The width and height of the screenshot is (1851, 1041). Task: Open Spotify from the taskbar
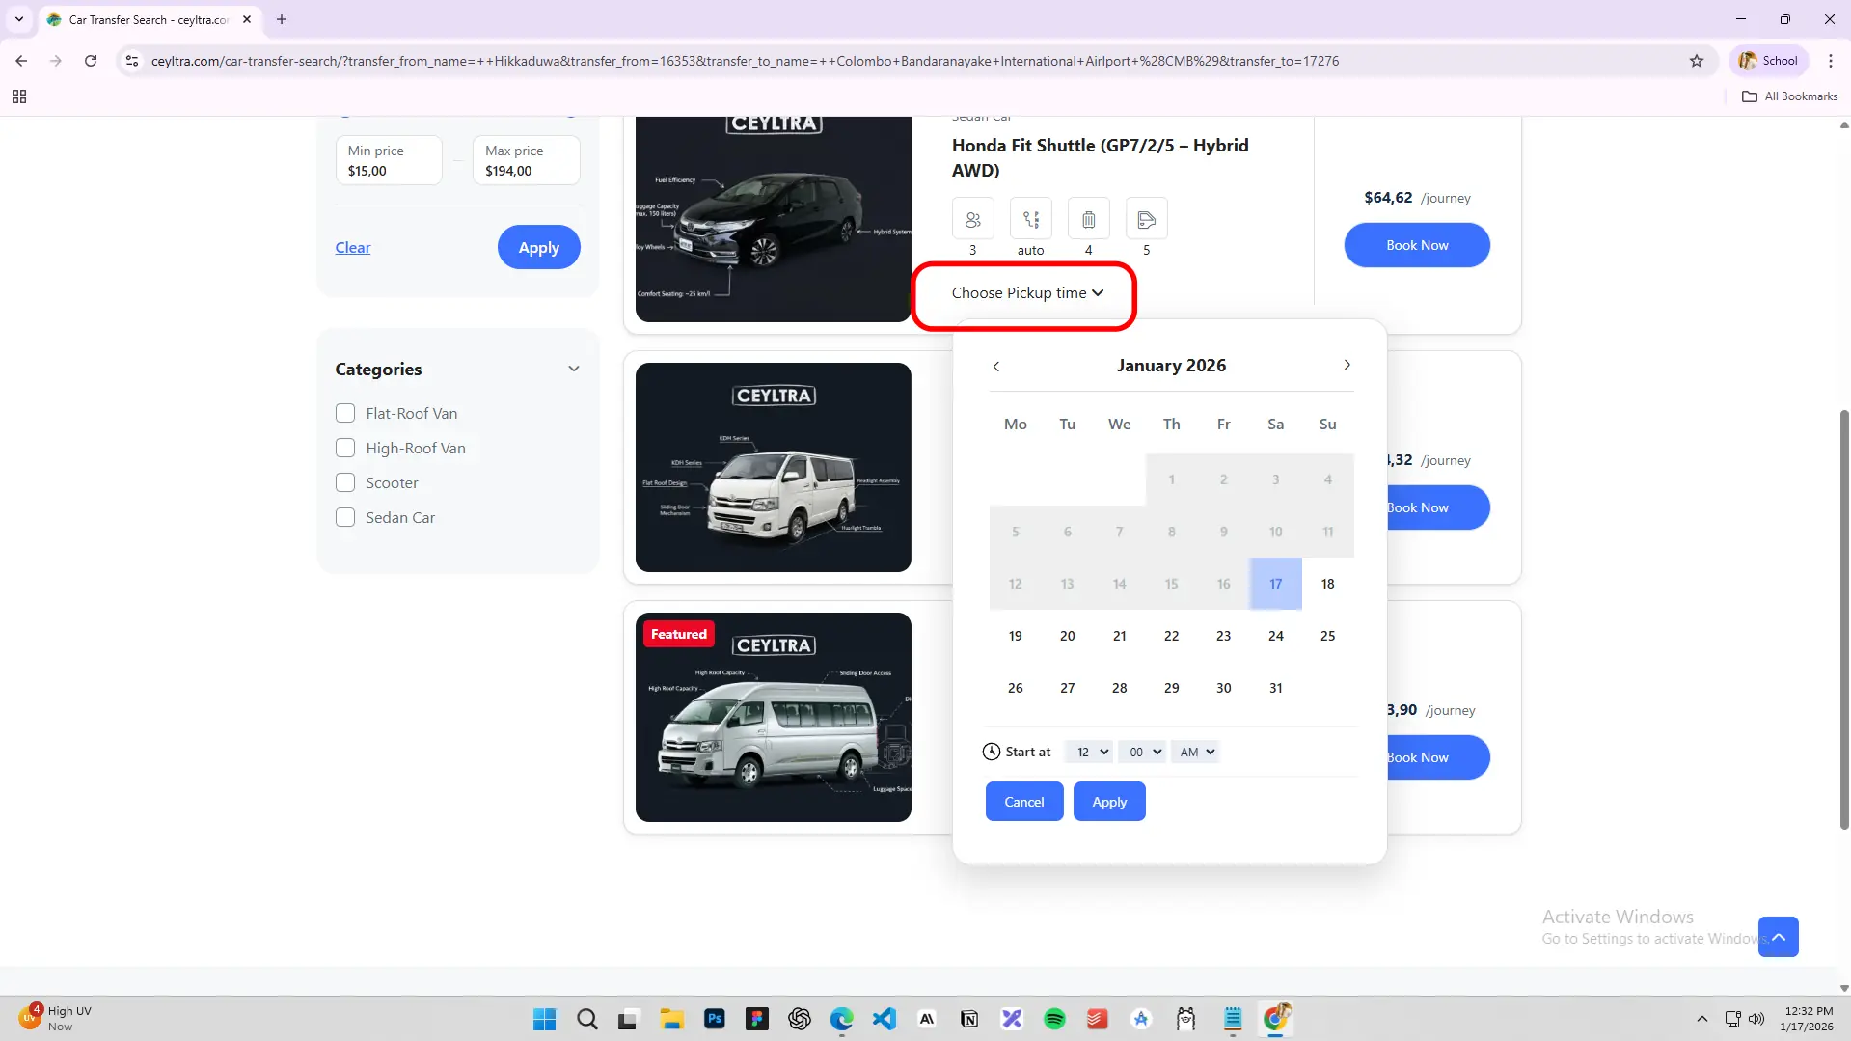tap(1054, 1019)
